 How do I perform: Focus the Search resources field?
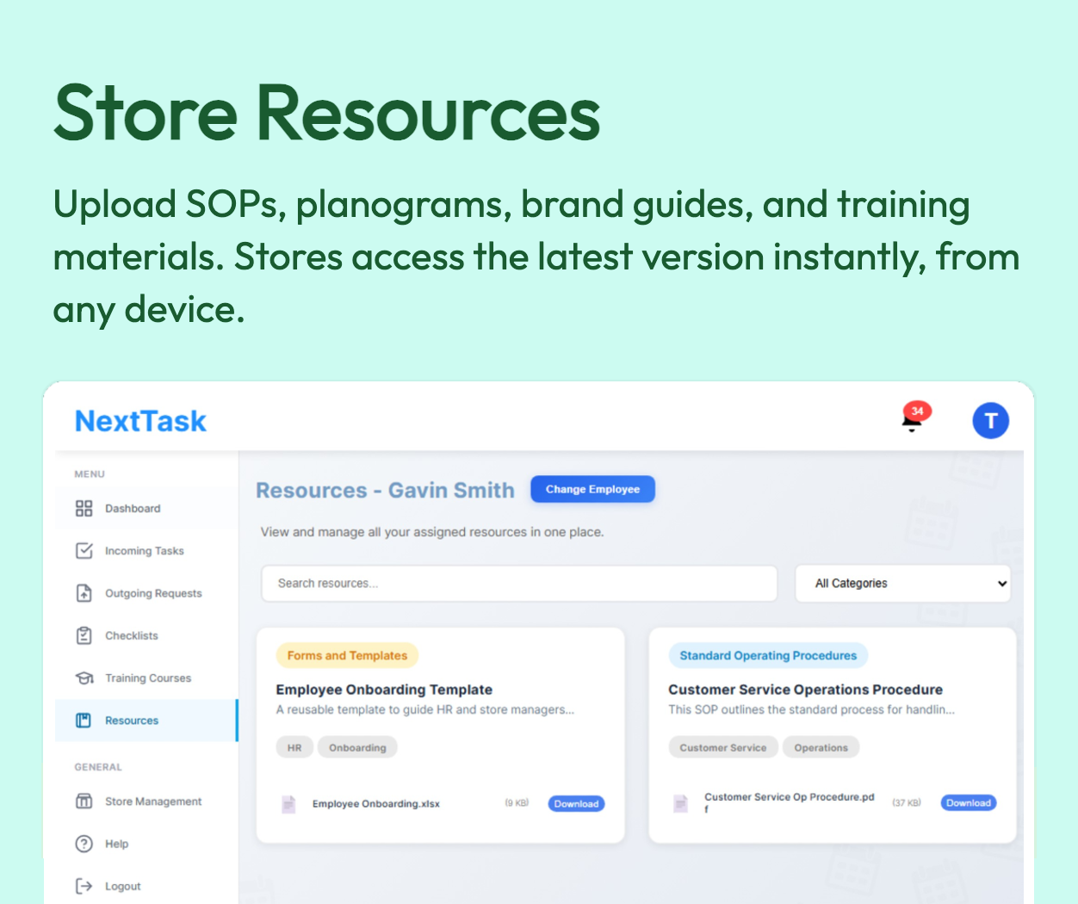tap(519, 584)
